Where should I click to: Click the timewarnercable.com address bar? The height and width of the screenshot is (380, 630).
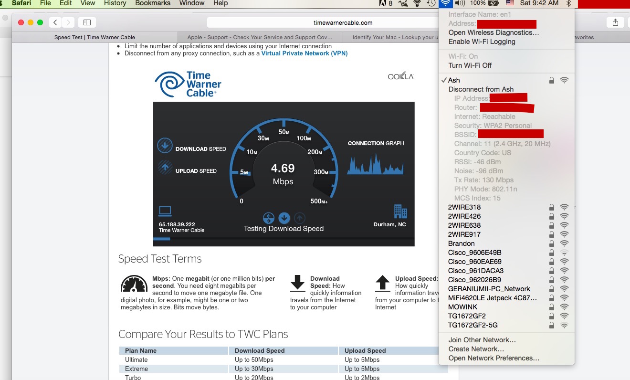click(x=343, y=22)
